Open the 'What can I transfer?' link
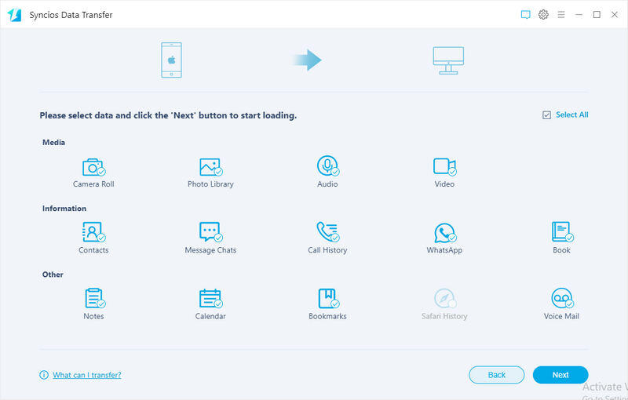628x400 pixels. [x=86, y=375]
